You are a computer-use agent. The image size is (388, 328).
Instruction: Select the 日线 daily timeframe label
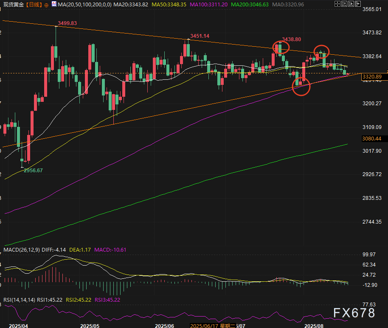[33, 5]
